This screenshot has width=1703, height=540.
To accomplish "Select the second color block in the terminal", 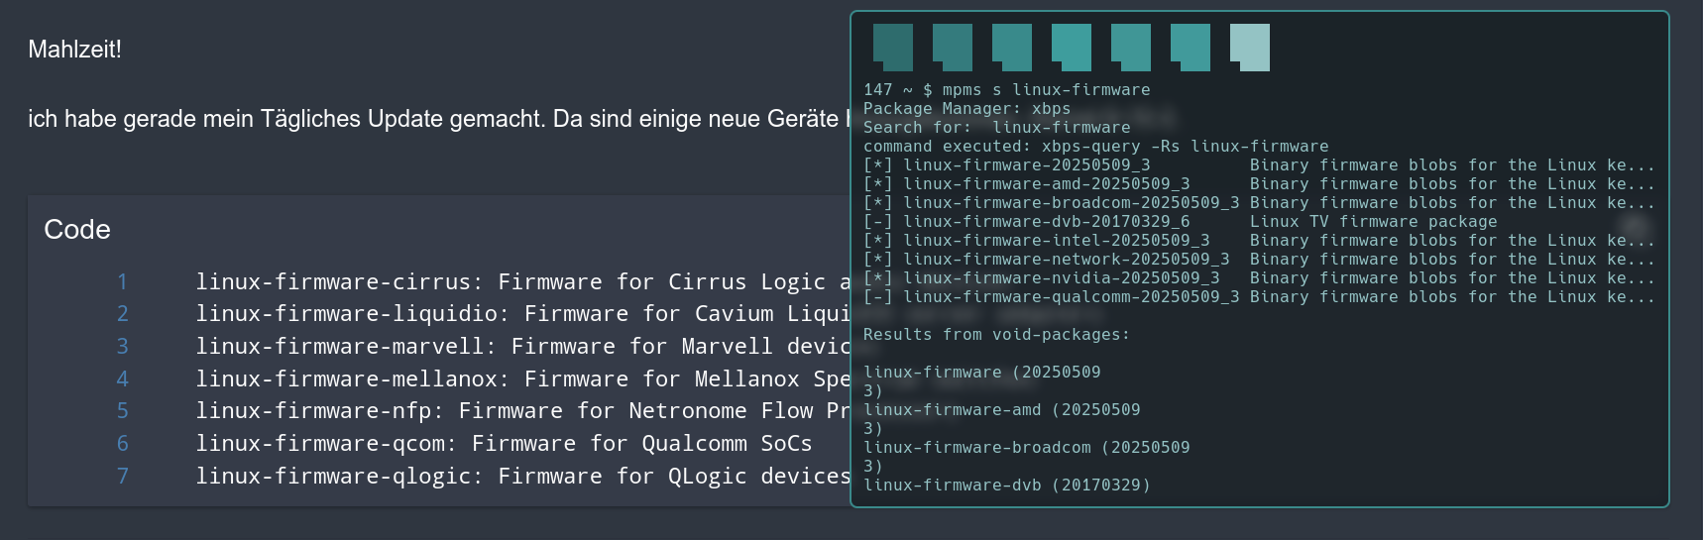I will [x=952, y=46].
